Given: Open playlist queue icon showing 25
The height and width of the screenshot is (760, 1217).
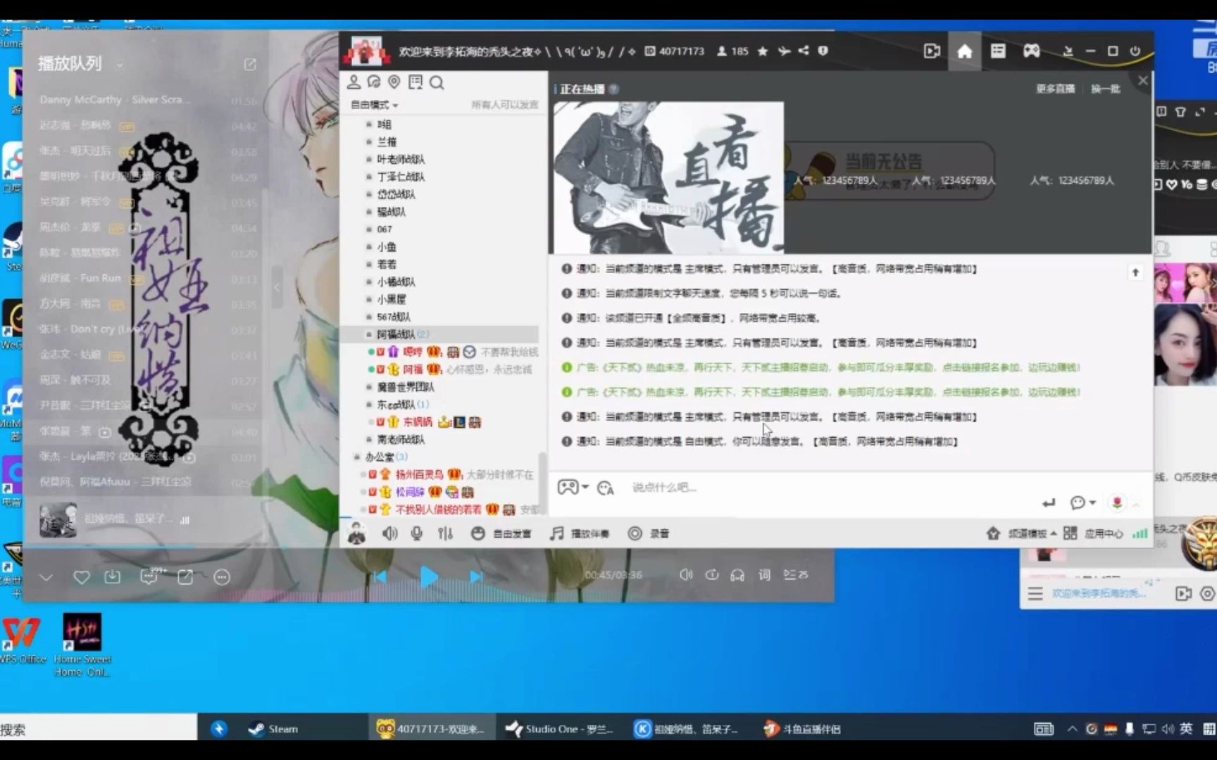Looking at the screenshot, I should coord(796,575).
